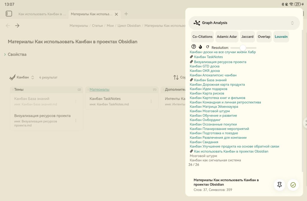The height and width of the screenshot is (201, 307).
Task: Open the Канбан TaskNotes link in graph results
Action: pyautogui.click(x=208, y=57)
